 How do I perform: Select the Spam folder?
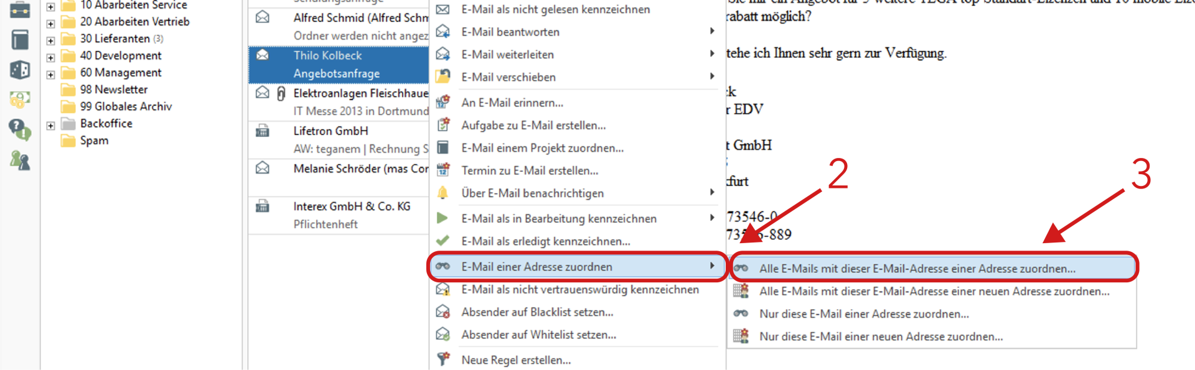[94, 141]
